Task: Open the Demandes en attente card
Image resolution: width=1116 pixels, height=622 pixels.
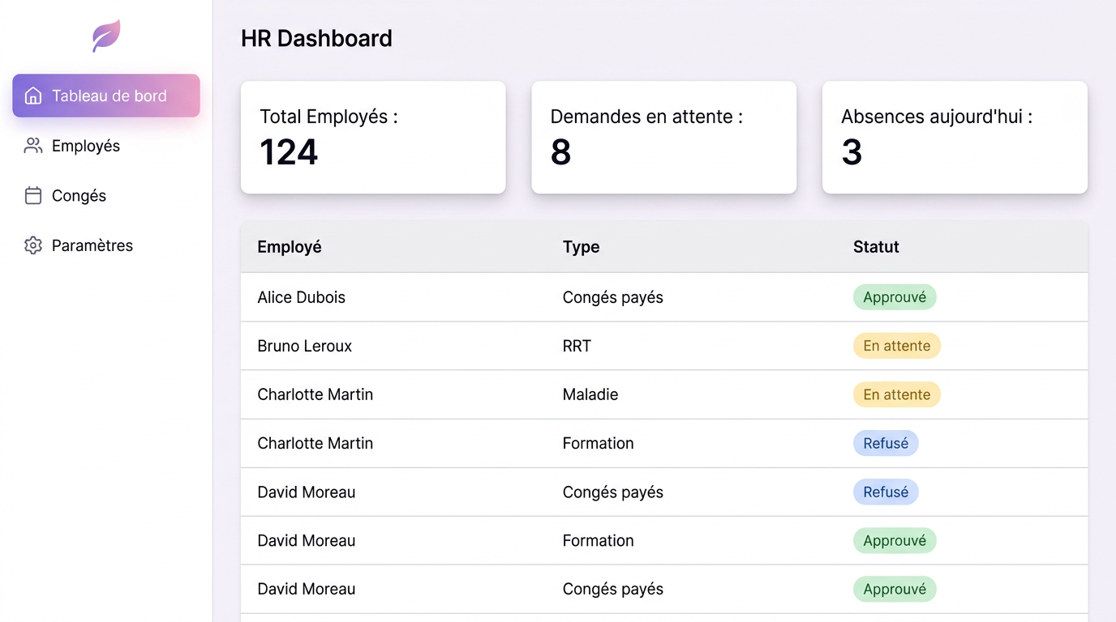Action: coord(664,138)
